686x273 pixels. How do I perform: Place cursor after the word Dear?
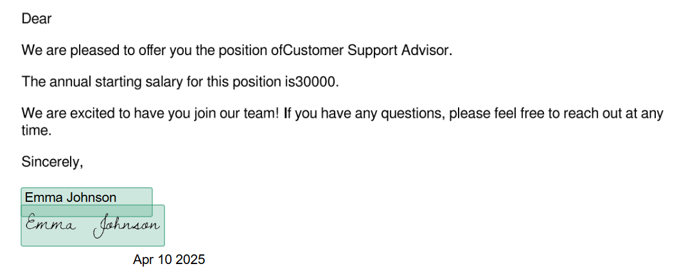tap(52, 19)
